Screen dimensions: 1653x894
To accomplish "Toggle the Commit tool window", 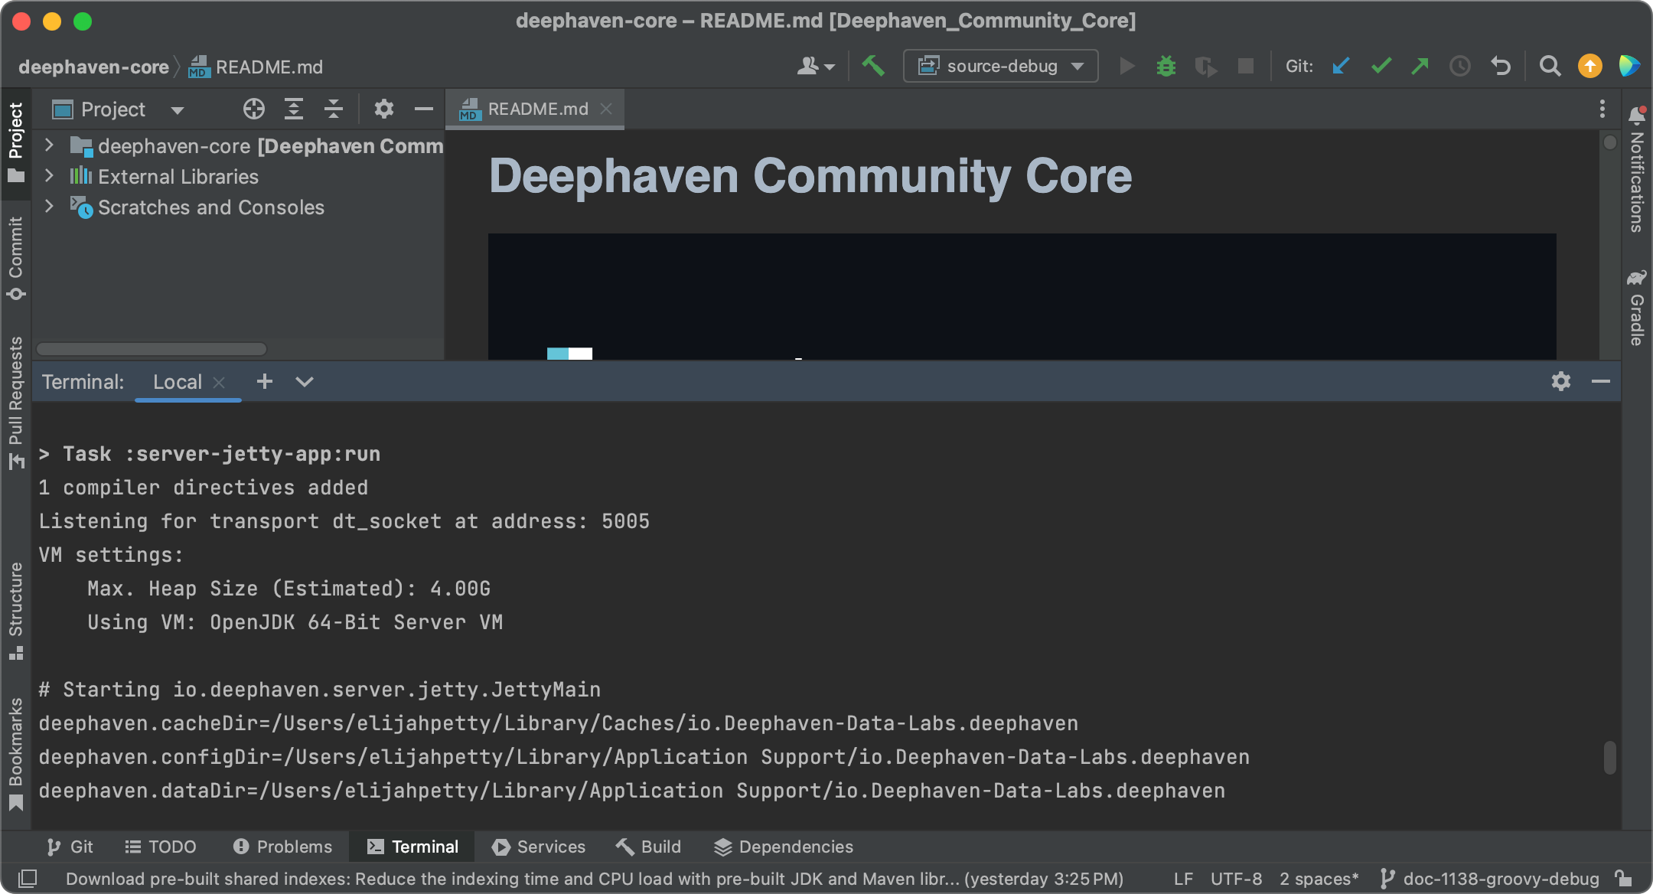I will point(16,258).
